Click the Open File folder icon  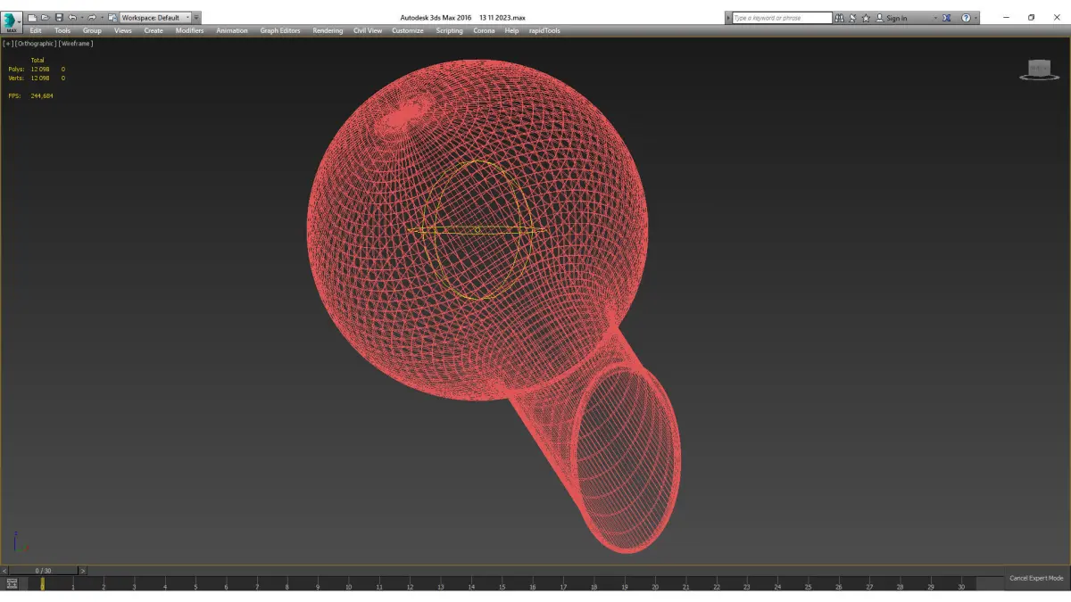click(46, 18)
